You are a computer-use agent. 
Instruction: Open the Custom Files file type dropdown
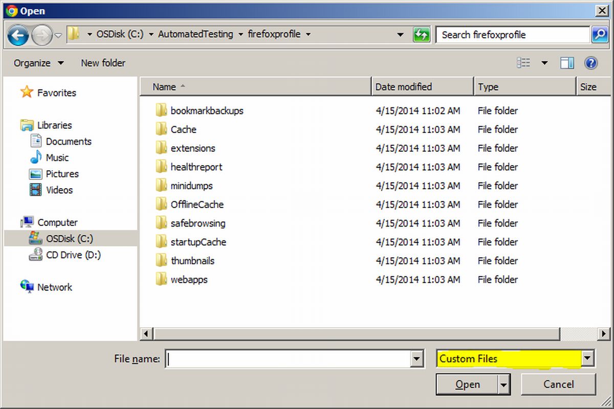[587, 359]
